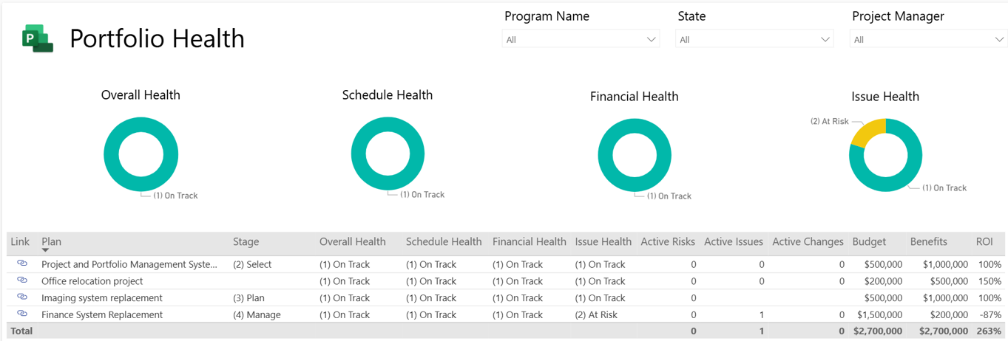Image resolution: width=1008 pixels, height=341 pixels.
Task: Sort table by ROI column header
Action: point(984,241)
